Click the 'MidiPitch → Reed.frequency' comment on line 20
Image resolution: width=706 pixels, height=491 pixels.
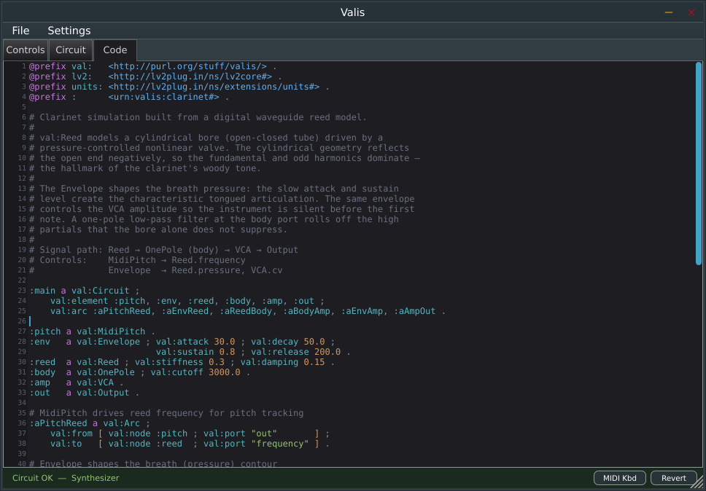point(177,260)
